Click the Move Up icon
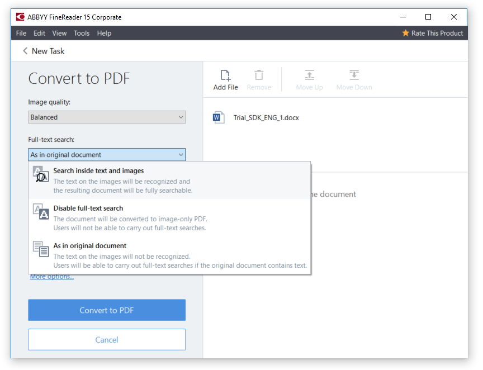 309,75
